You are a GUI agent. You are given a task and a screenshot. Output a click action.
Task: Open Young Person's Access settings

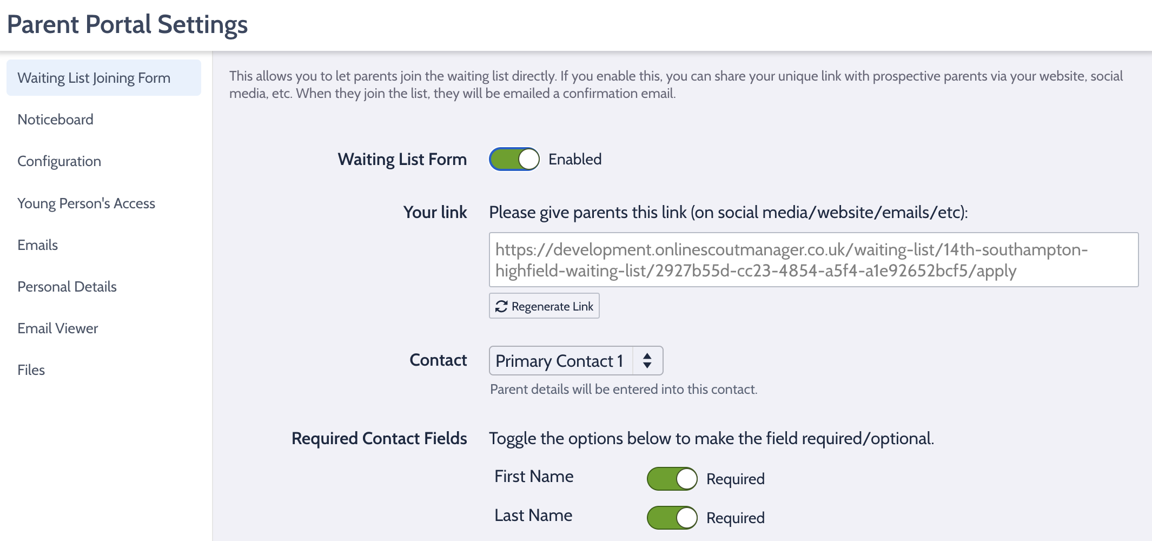click(87, 203)
